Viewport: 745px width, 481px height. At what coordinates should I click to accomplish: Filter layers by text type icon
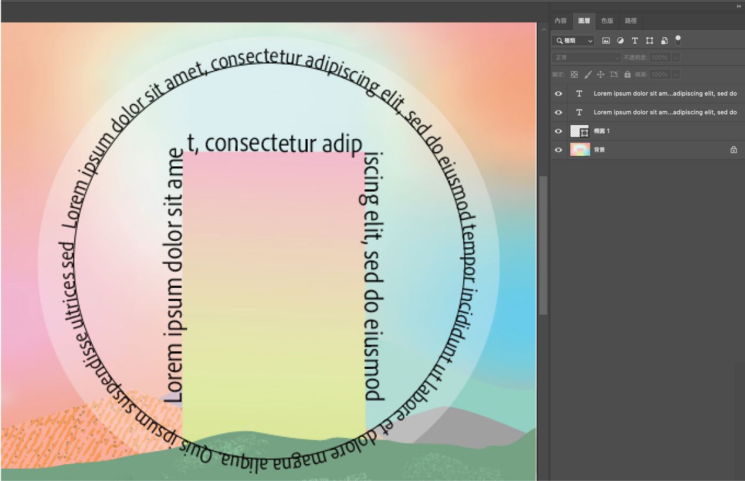(x=635, y=40)
